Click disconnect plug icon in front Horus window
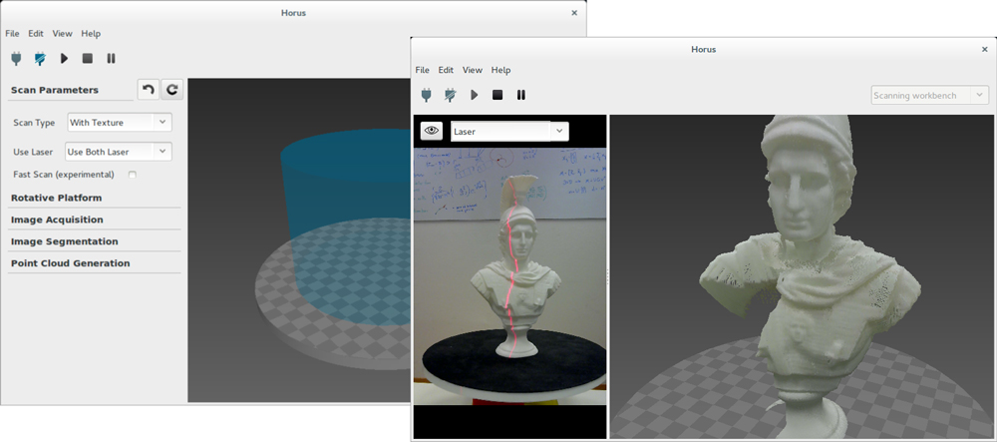997x442 pixels. coord(451,95)
